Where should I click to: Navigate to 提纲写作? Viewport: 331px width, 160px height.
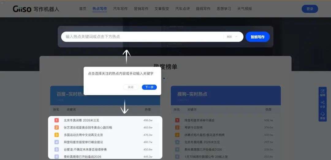coord(203,9)
